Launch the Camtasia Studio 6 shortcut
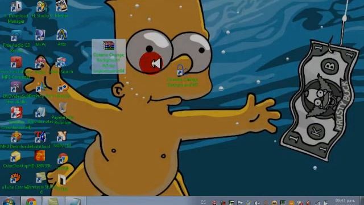This screenshot has height=205, width=364. coord(41,177)
